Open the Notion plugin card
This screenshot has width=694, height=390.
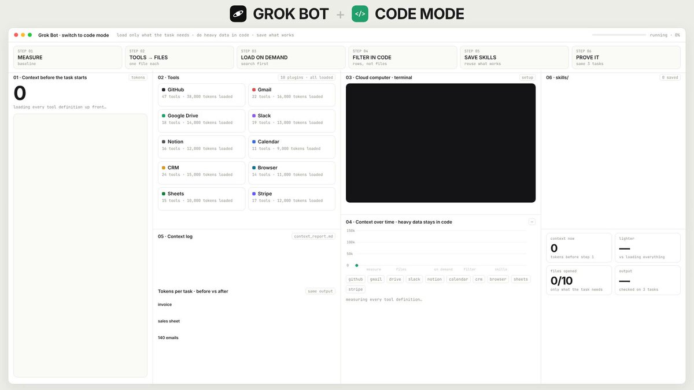point(202,147)
